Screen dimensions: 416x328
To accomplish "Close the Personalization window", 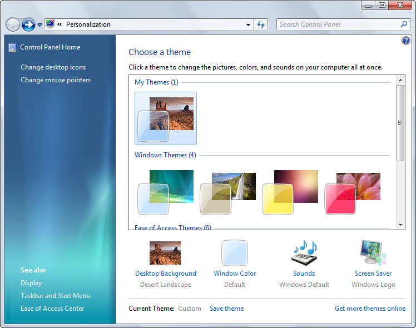I will [x=400, y=6].
